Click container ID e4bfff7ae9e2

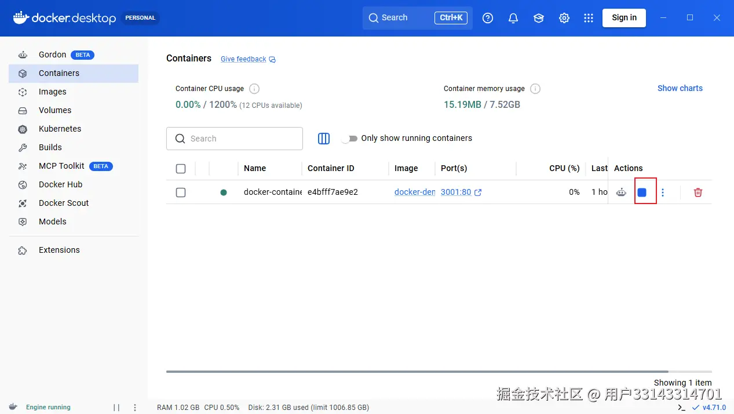click(x=333, y=192)
